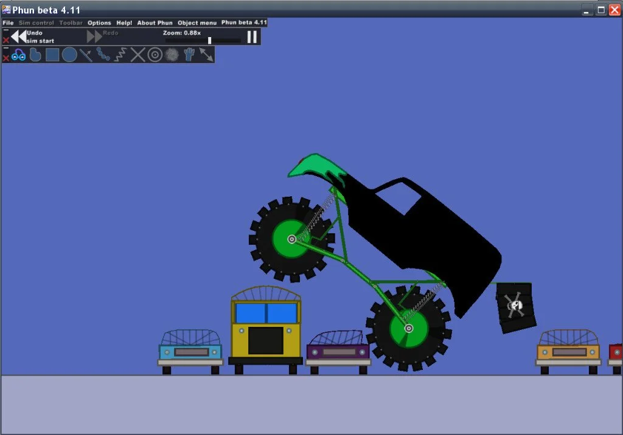
Task: Pause the simulation
Action: tap(252, 36)
